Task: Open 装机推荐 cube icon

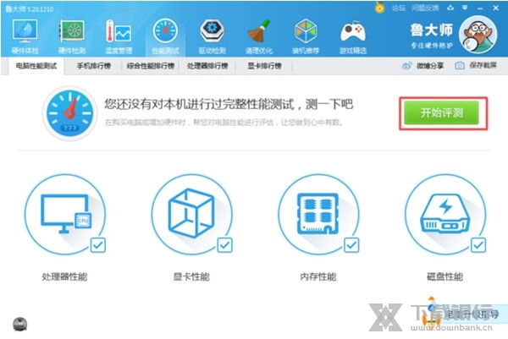Action: [x=306, y=36]
